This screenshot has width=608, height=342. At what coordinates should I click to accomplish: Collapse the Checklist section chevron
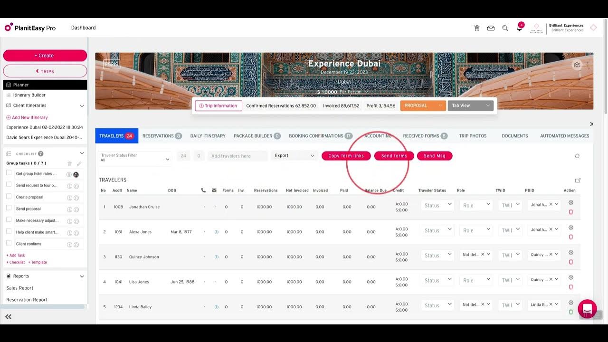pyautogui.click(x=82, y=153)
